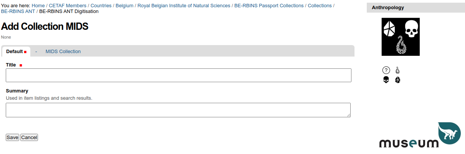Image resolution: width=465 pixels, height=154 pixels.
Task: Click the small black skull icon
Action: point(386,80)
